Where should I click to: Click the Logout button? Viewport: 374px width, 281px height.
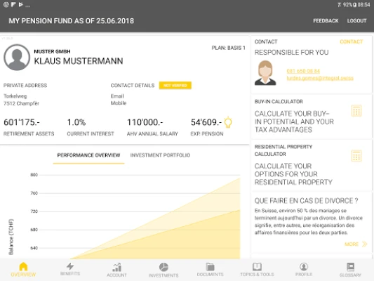(x=357, y=21)
